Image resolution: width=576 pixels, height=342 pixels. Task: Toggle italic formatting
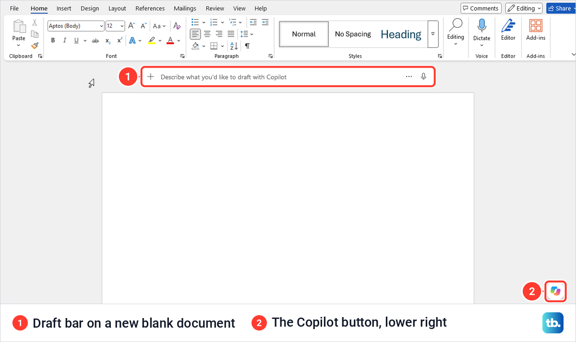pos(64,41)
